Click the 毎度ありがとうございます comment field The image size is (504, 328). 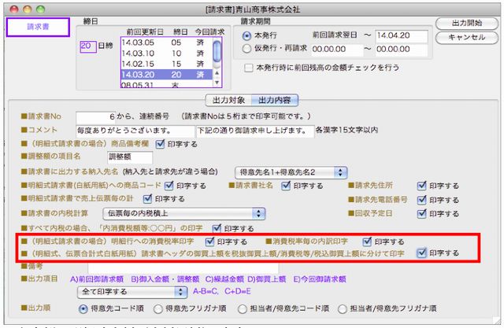tap(135, 131)
